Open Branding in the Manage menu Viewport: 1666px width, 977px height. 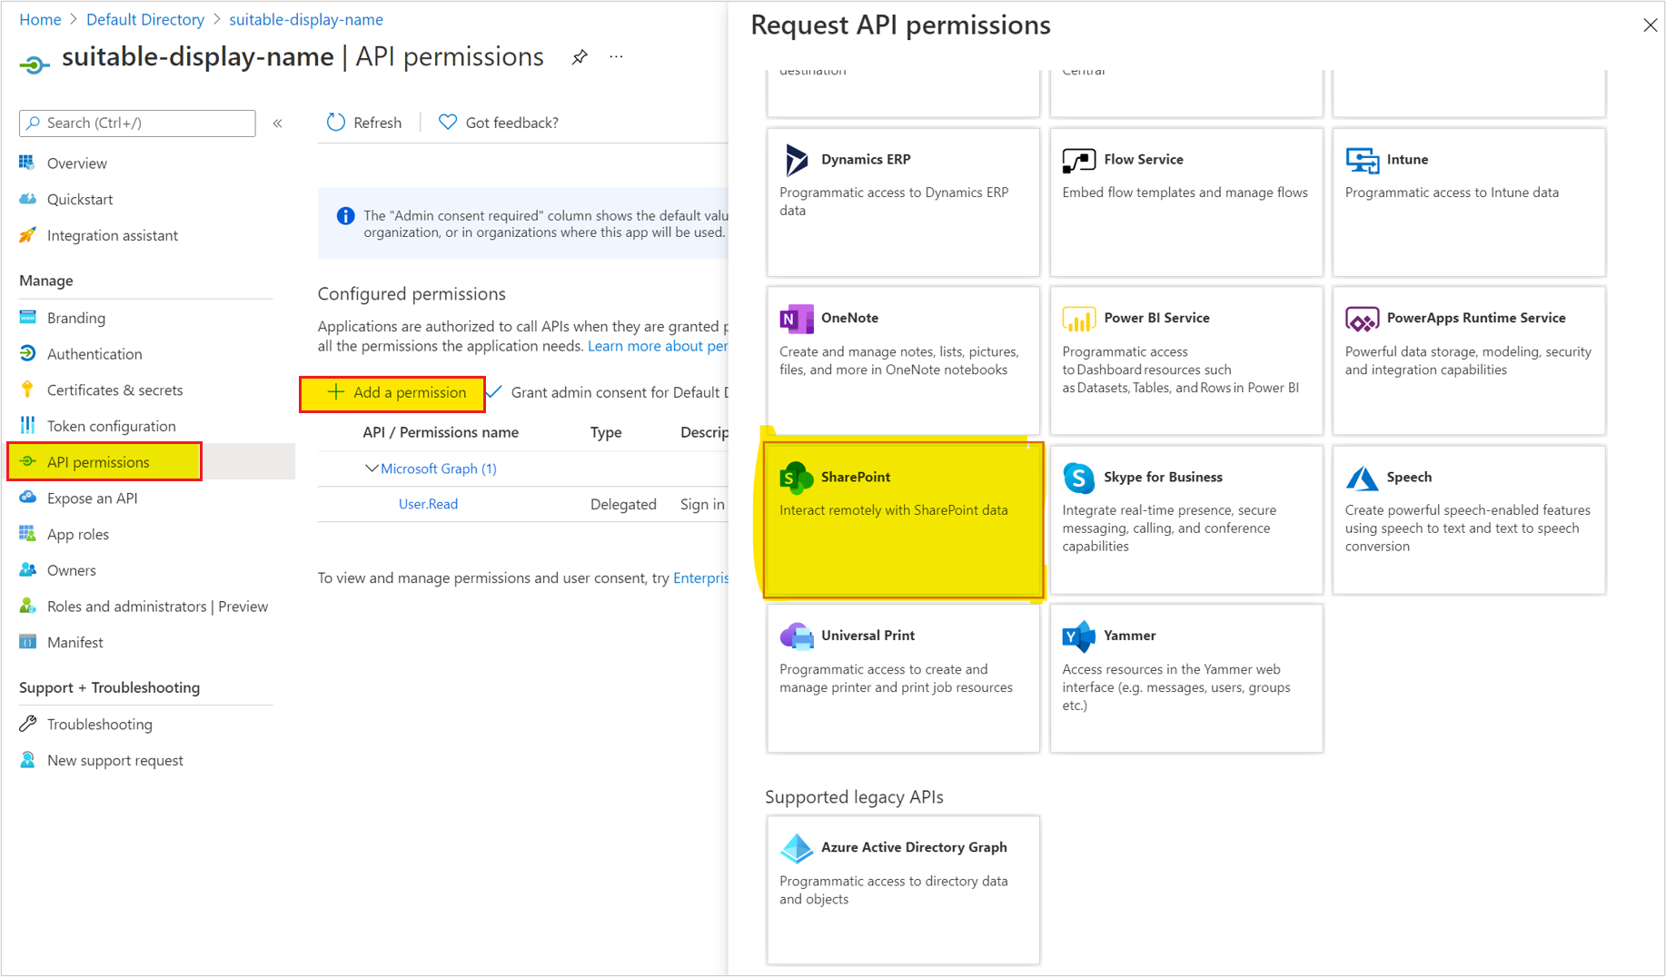(x=76, y=318)
